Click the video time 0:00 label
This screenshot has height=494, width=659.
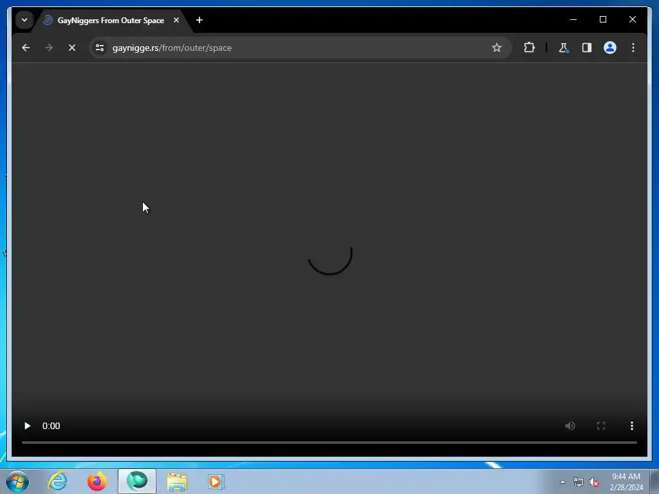point(51,426)
